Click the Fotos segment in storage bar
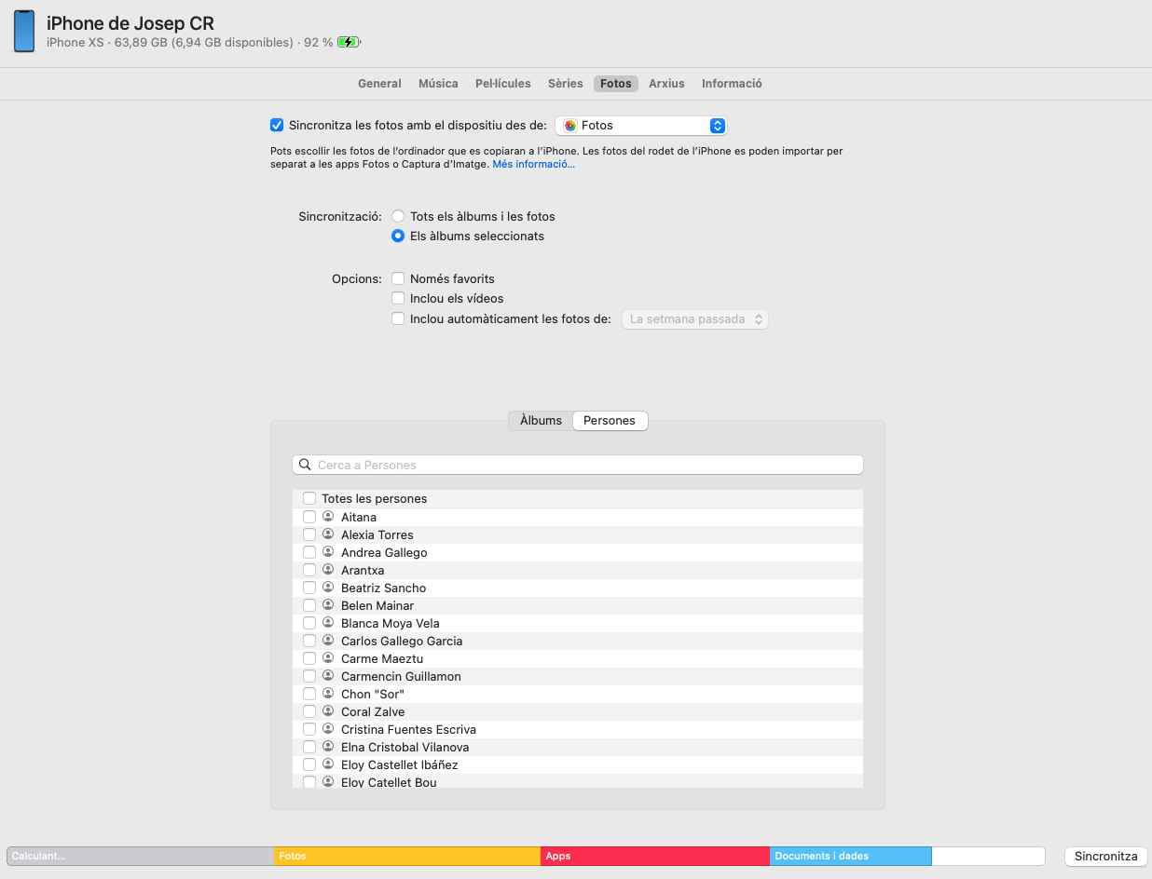Viewport: 1152px width, 879px height. point(407,857)
